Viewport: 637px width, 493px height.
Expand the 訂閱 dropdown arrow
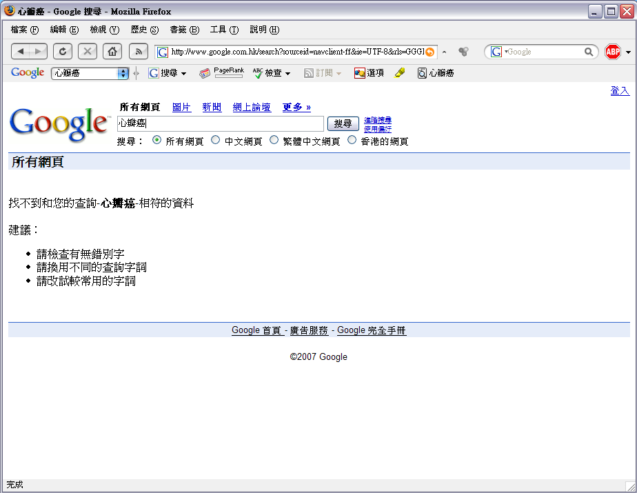pyautogui.click(x=338, y=74)
